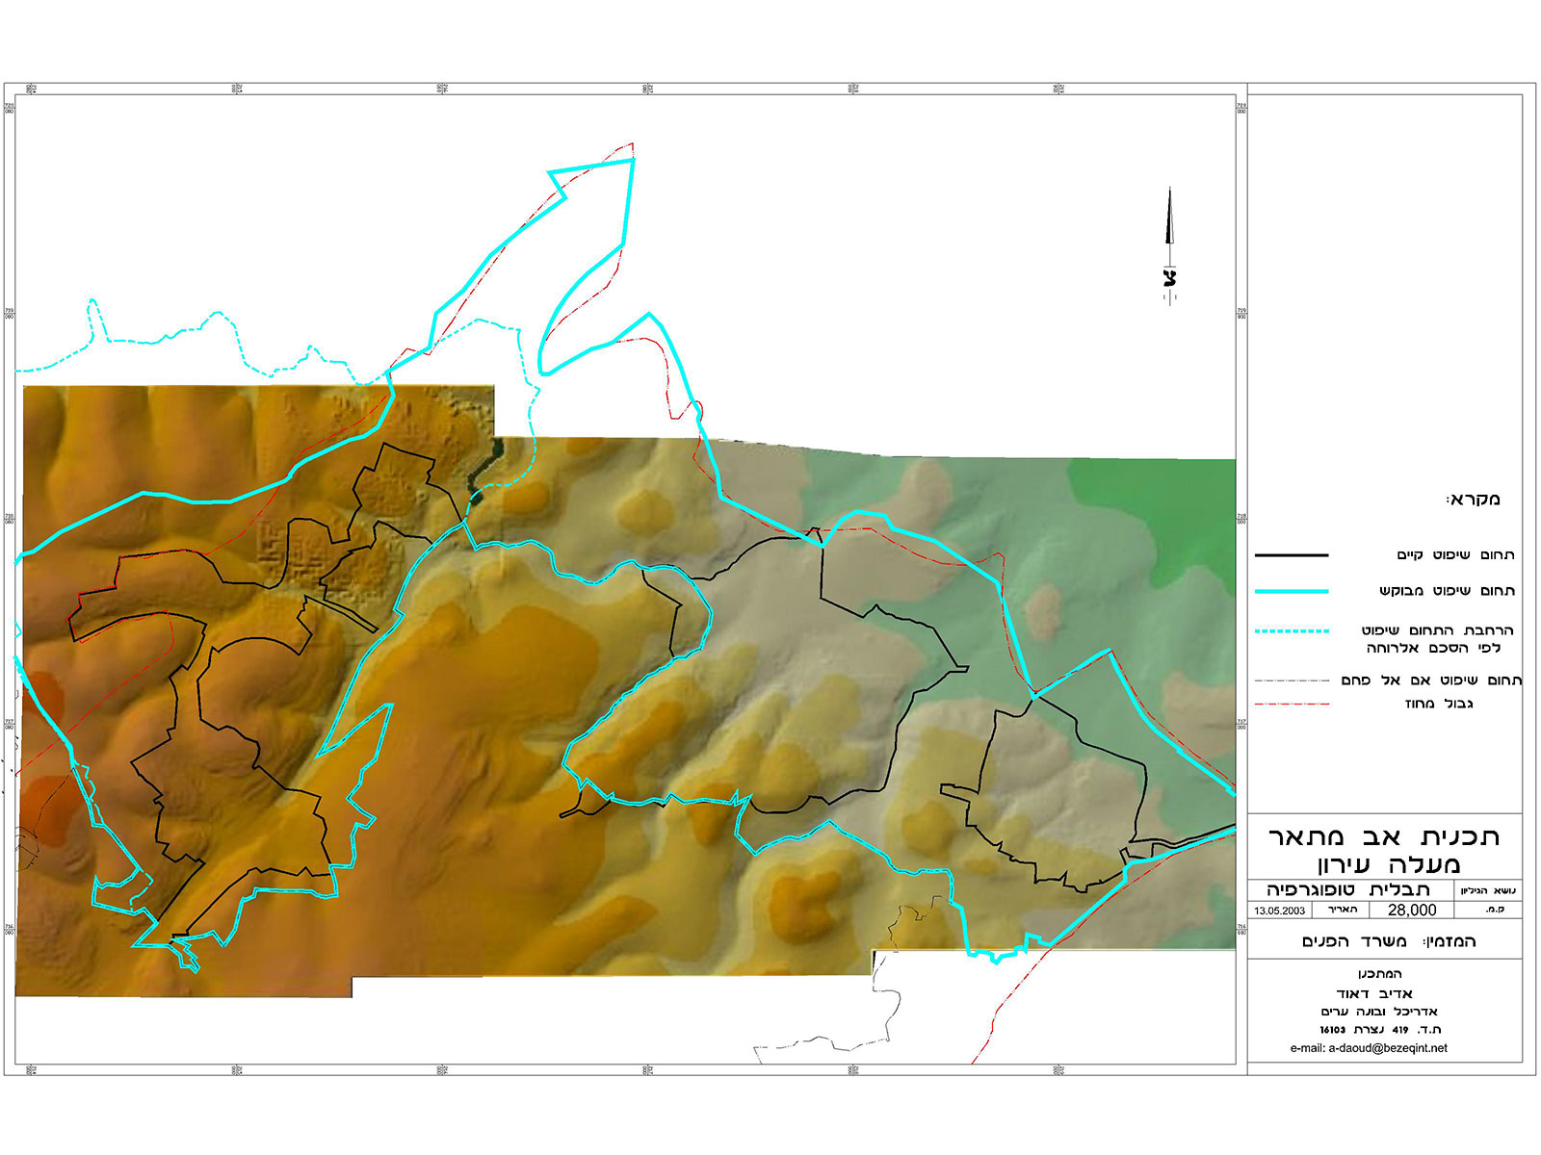Click the 'המזמין: משרד הפנים' client text

point(1388,940)
